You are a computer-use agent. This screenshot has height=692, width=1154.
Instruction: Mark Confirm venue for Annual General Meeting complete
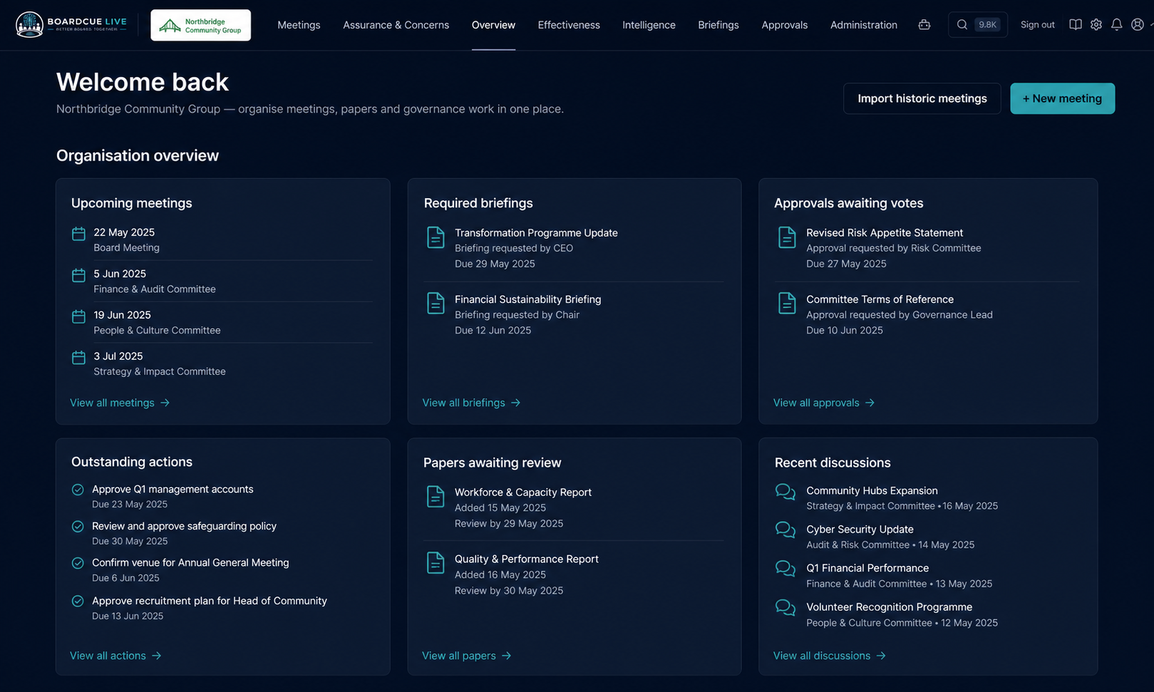pos(78,563)
